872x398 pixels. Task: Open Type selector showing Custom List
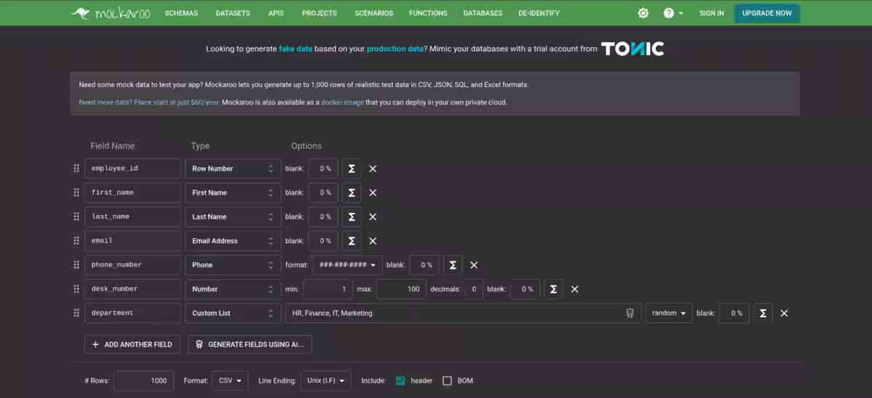click(x=233, y=313)
